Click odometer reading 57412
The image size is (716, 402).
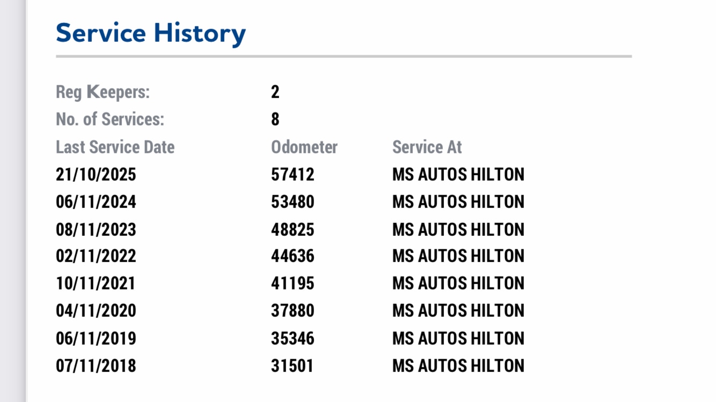pos(293,174)
